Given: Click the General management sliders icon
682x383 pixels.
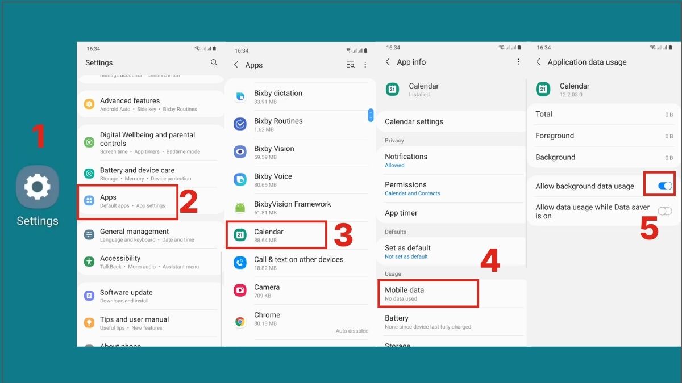Looking at the screenshot, I should click(x=89, y=235).
